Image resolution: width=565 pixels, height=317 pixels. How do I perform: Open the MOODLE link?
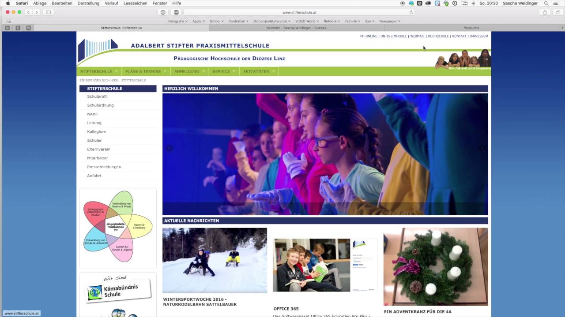click(400, 36)
